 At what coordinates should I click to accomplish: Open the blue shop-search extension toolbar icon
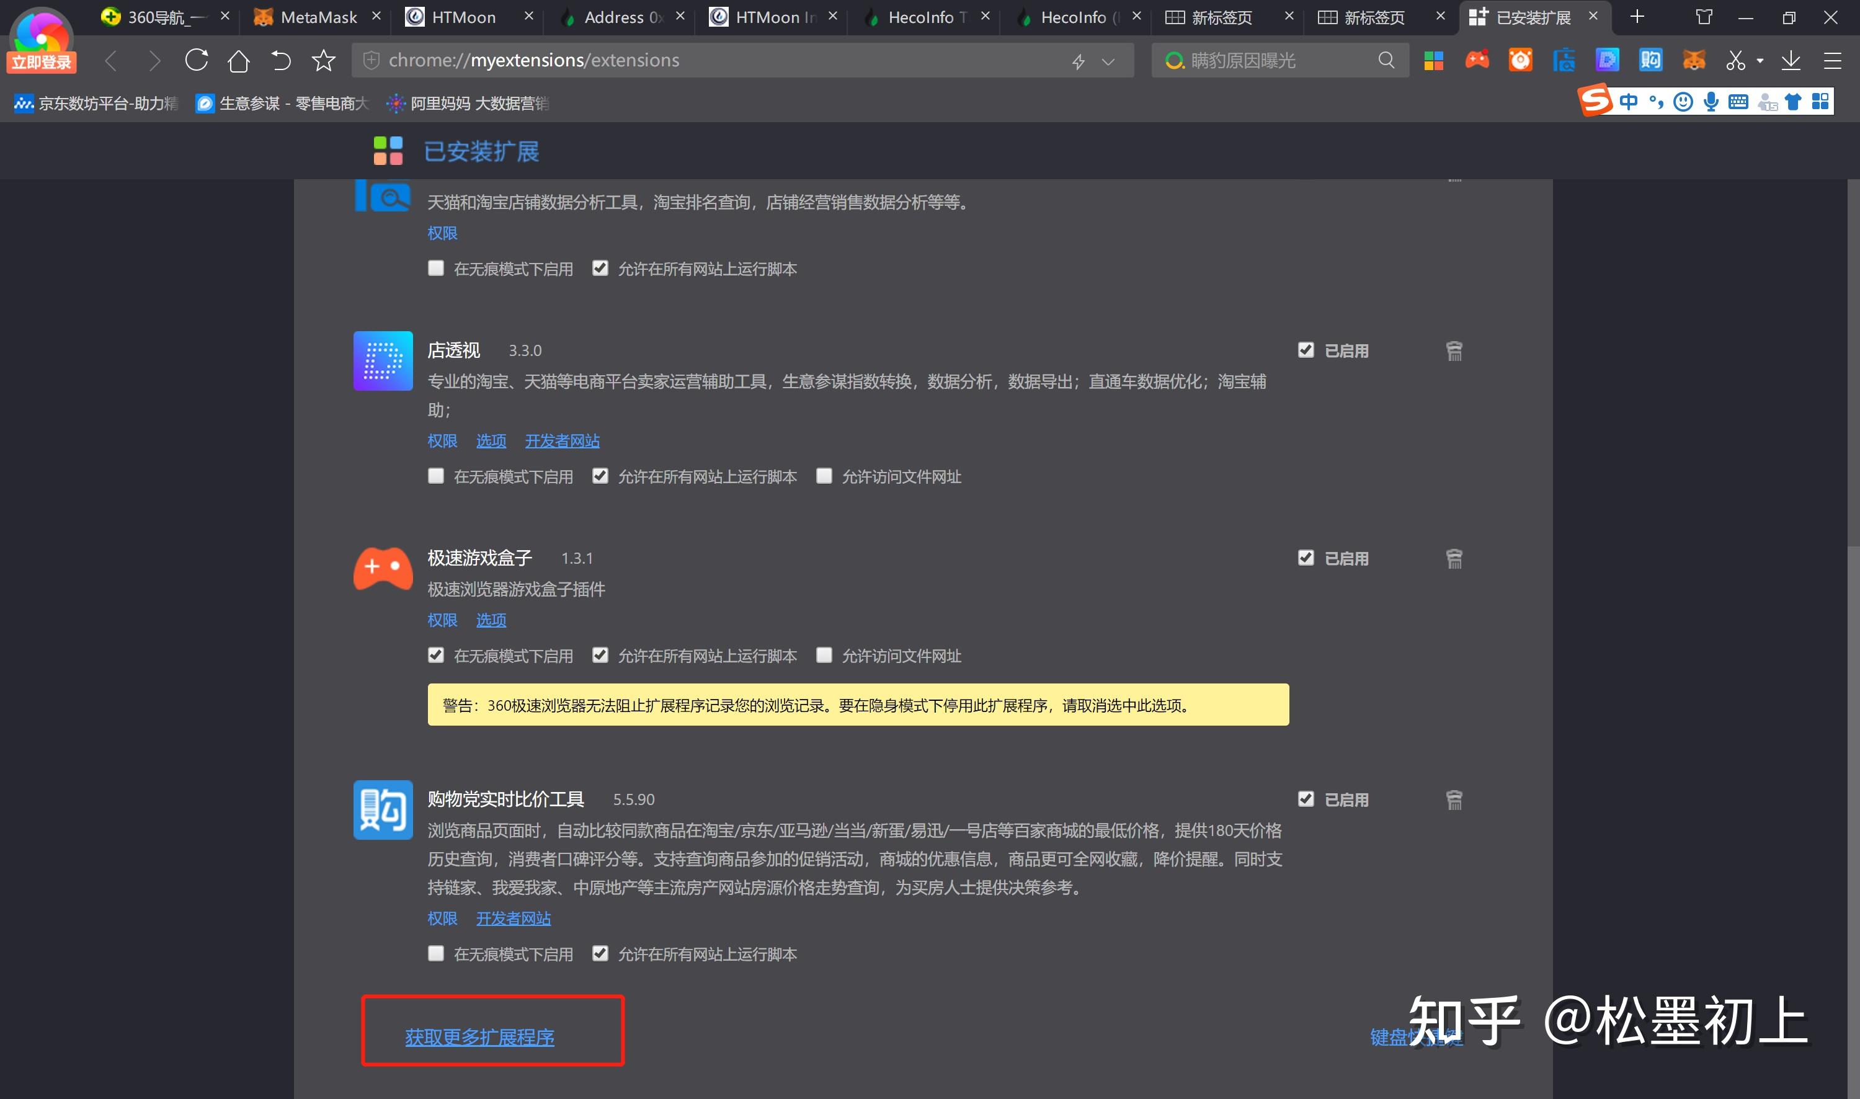click(x=1564, y=60)
